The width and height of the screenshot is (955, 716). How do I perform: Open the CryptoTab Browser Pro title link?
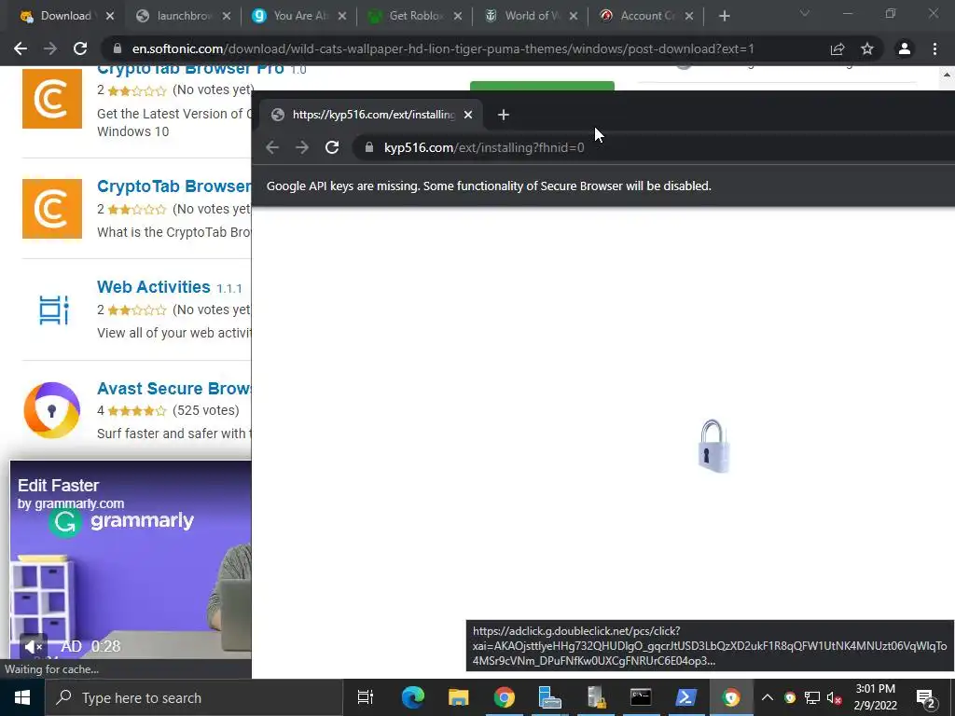(x=190, y=69)
